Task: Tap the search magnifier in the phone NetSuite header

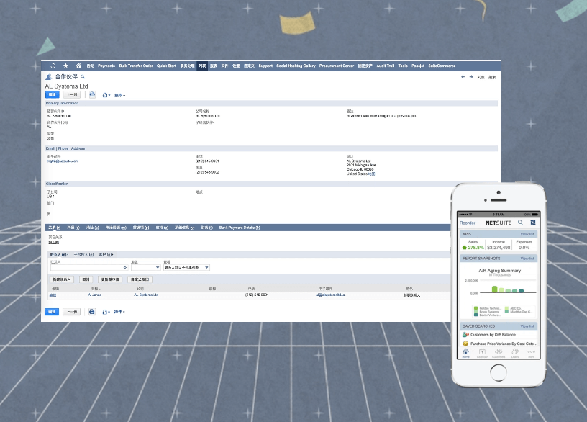Action: (520, 223)
